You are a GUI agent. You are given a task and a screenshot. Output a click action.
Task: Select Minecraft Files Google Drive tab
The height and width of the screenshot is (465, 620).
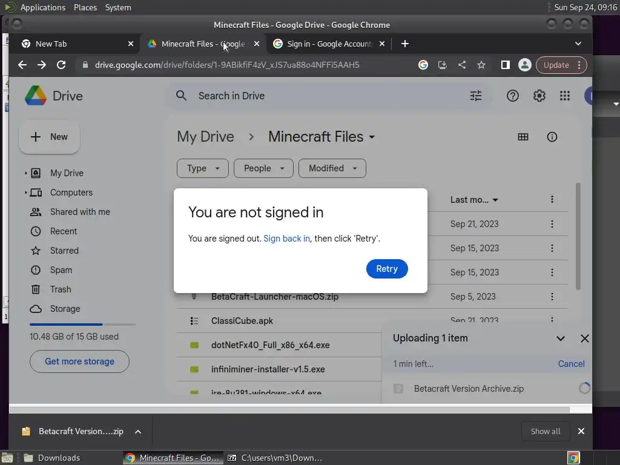[x=203, y=44]
